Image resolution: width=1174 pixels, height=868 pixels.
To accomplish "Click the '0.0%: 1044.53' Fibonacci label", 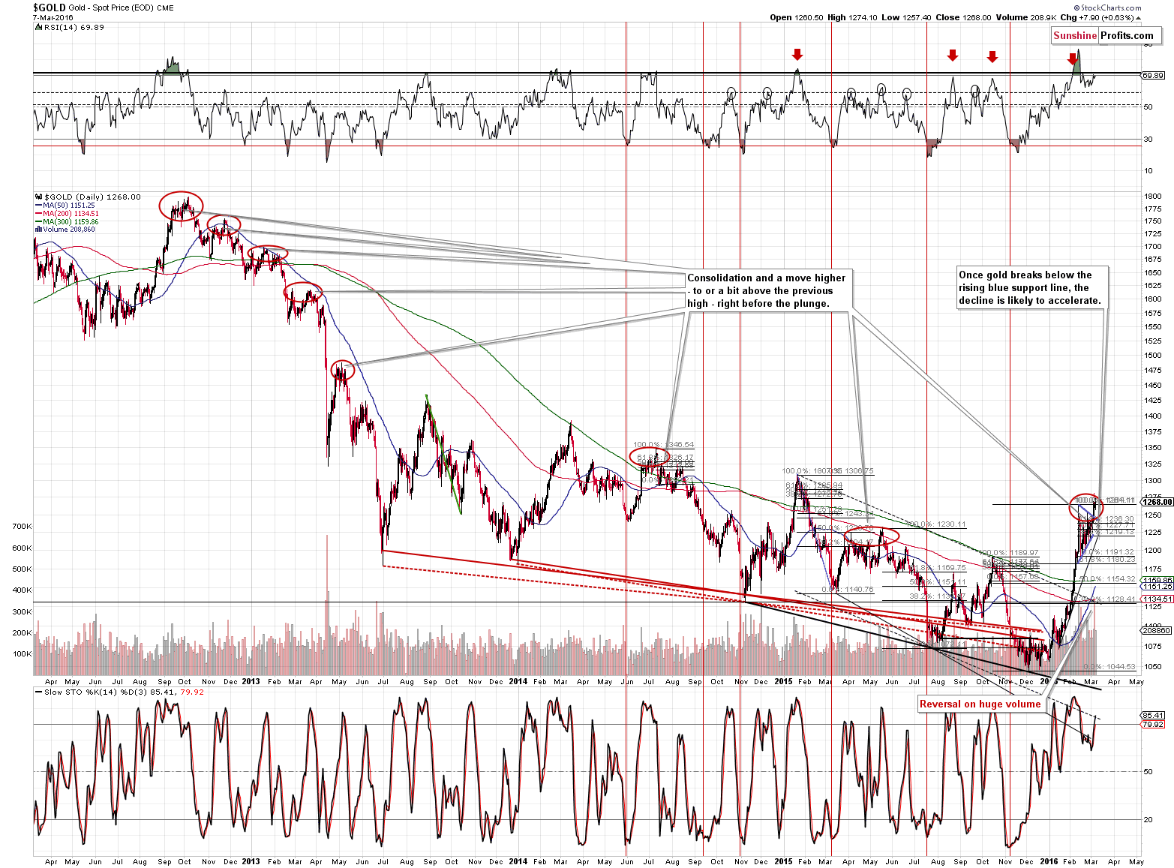I will click(x=1110, y=666).
